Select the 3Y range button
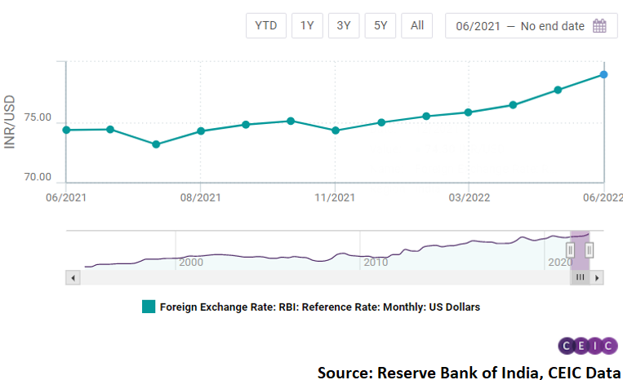This screenshot has width=623, height=380. point(344,26)
